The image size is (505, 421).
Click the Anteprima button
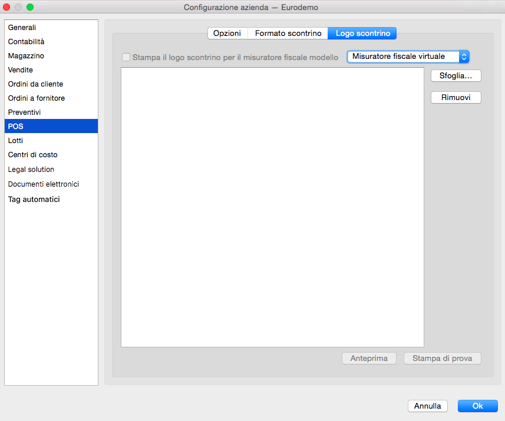(x=369, y=358)
